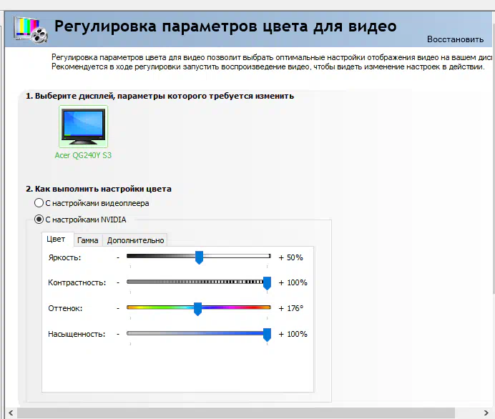Click the black left end of brightness track

click(x=131, y=255)
